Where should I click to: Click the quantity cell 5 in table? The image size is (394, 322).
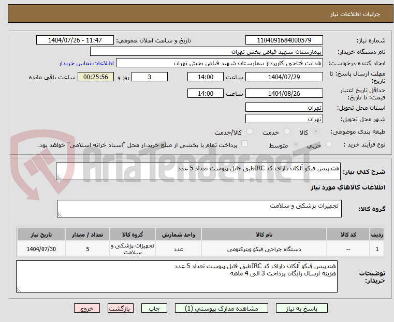point(87,249)
